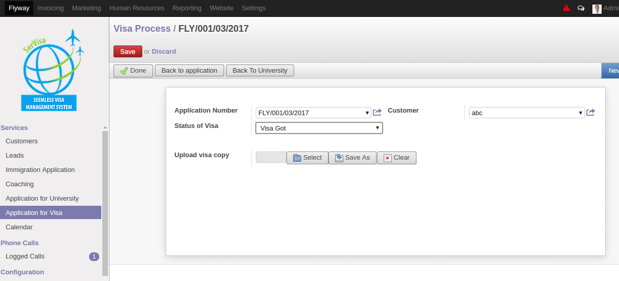
Task: Click the red warning triangle icon
Action: 566,8
